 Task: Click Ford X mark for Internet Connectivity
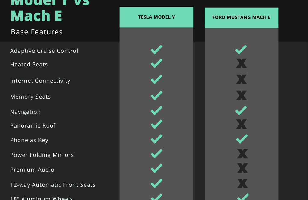click(242, 79)
